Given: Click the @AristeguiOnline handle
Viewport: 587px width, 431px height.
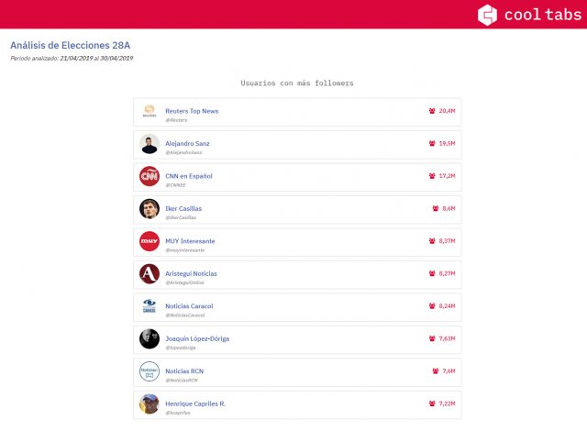Looking at the screenshot, I should pyautogui.click(x=185, y=282).
